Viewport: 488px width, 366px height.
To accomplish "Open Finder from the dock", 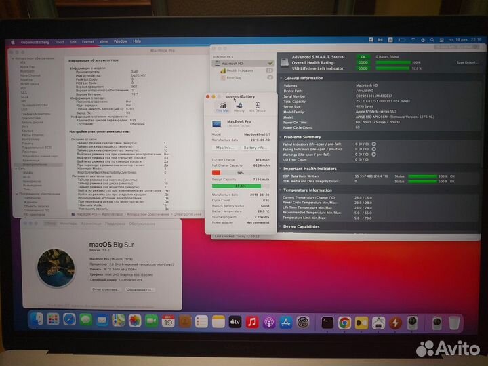I will click(x=37, y=320).
